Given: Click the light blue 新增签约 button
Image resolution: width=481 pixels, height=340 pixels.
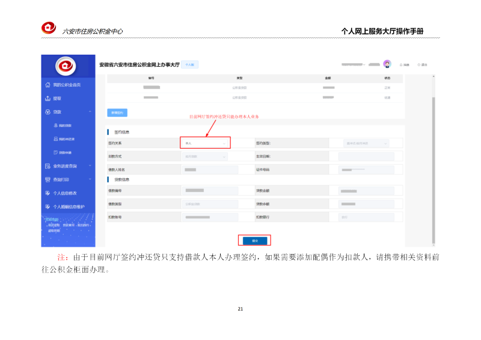Looking at the screenshot, I should [x=117, y=113].
